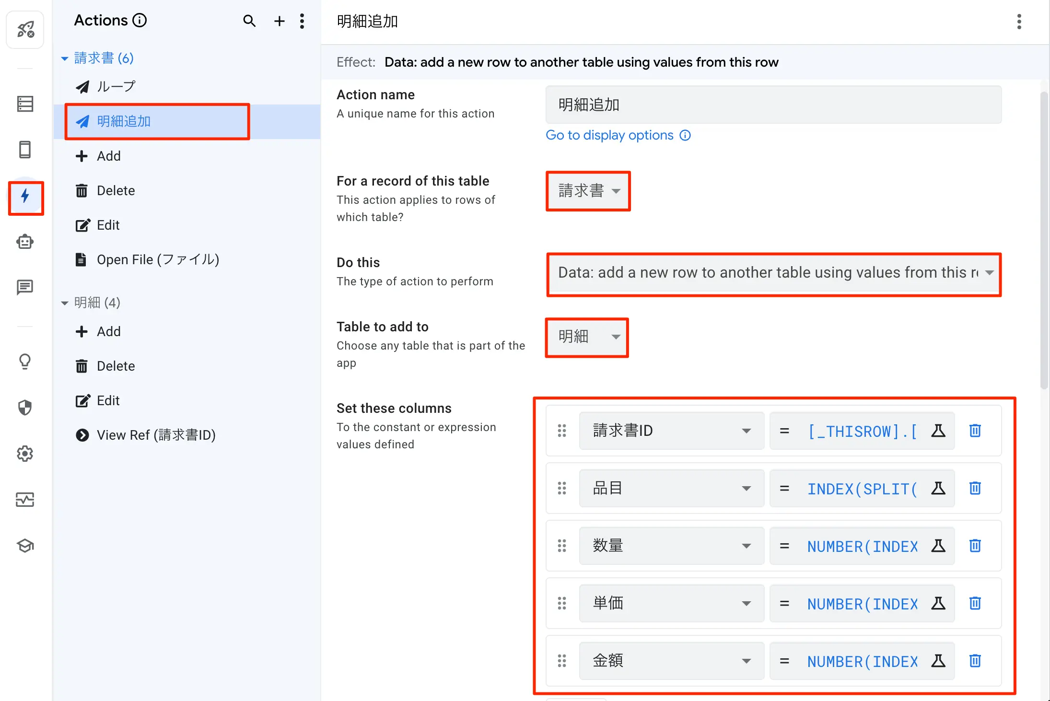This screenshot has width=1050, height=701.
Task: Open the 請求書 table dropdown
Action: pyautogui.click(x=588, y=191)
